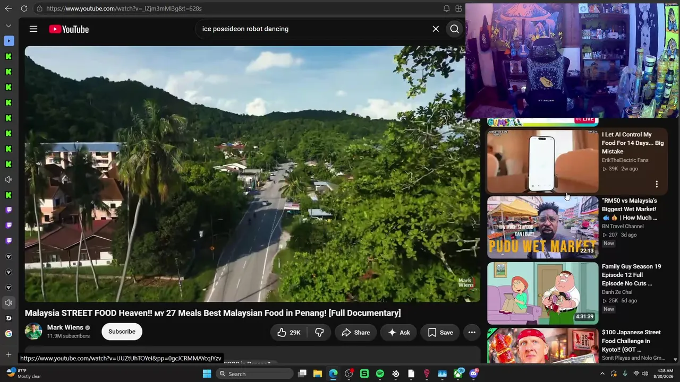The image size is (680, 382).
Task: Open the Wi-Fi network tray icon
Action: click(636, 374)
